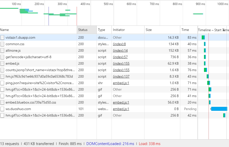Click the file icon next to counts.jsonp request
Screen dimensions: 229x147
2,70
